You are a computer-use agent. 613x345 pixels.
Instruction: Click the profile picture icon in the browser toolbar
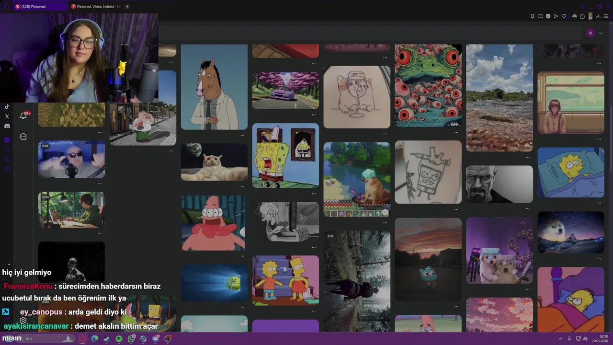pos(590,16)
